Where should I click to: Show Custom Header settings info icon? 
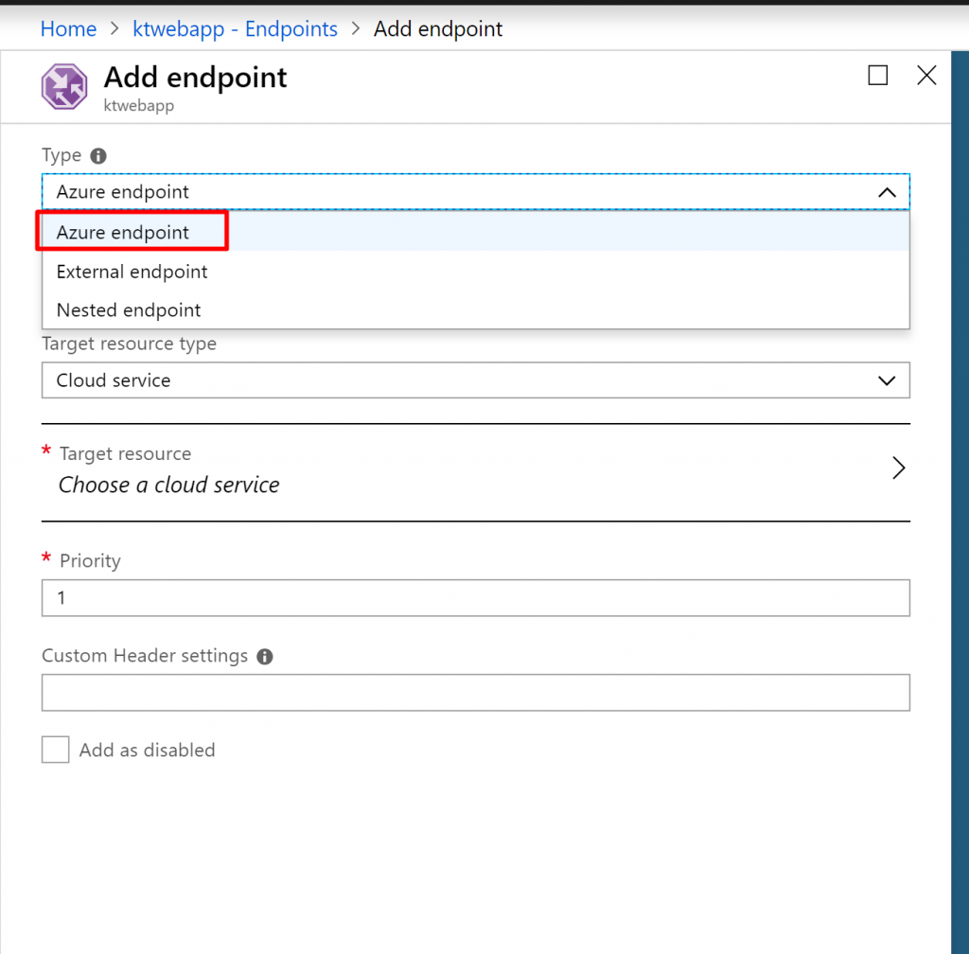265,656
